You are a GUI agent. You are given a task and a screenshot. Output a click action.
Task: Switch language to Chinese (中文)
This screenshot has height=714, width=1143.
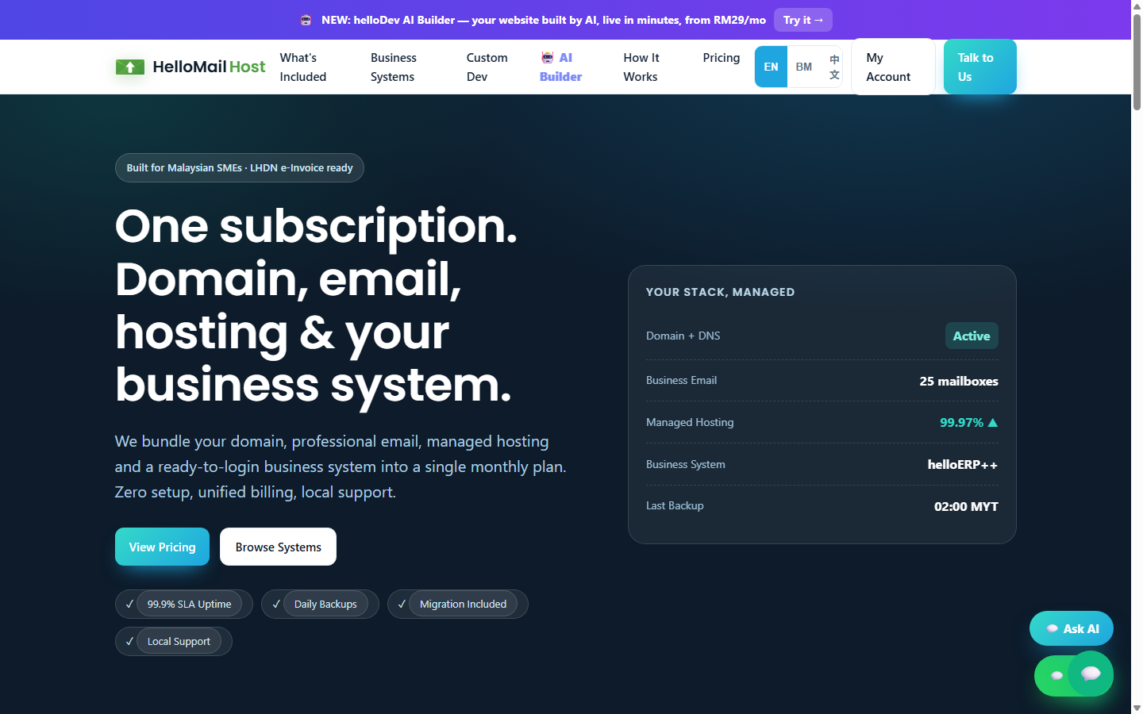834,67
